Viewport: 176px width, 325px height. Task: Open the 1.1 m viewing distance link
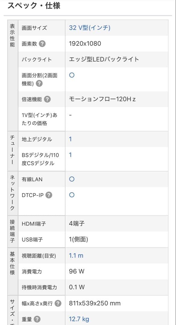pos(76,255)
